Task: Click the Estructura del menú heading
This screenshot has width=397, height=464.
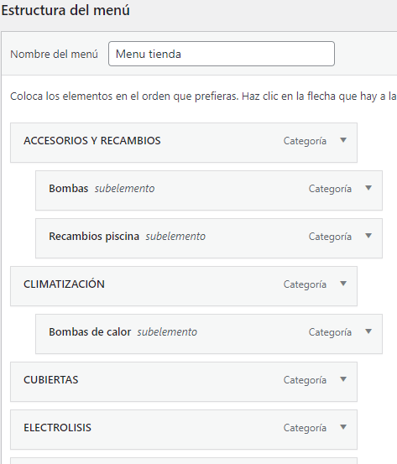Action: [x=65, y=10]
